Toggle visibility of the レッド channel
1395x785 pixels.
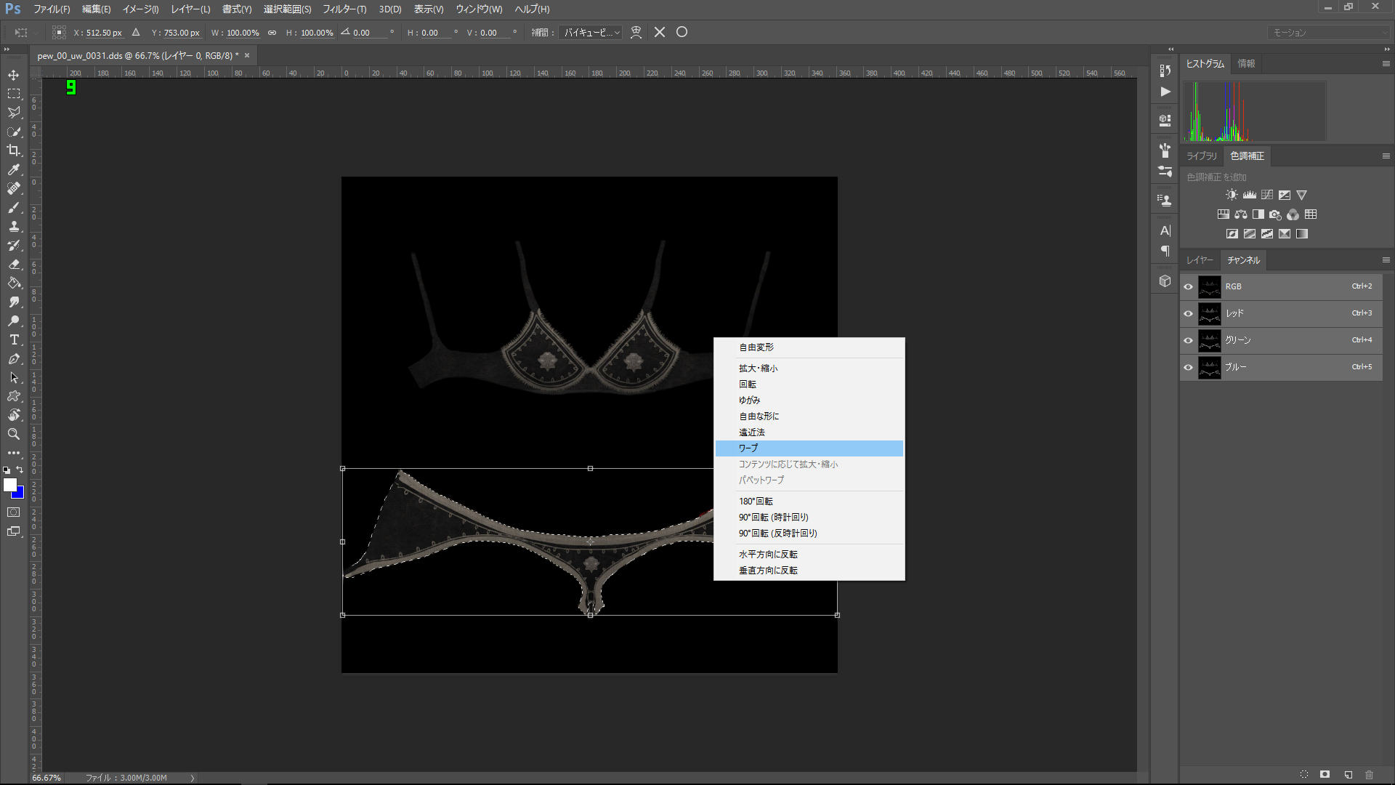1189,313
